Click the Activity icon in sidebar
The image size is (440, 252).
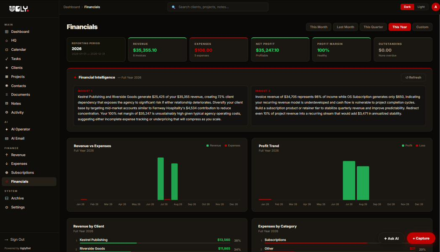[7, 112]
